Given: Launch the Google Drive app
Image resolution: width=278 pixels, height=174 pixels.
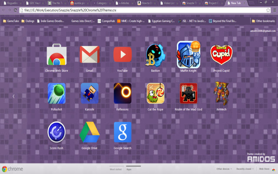Looking at the screenshot, I should pyautogui.click(x=89, y=132).
